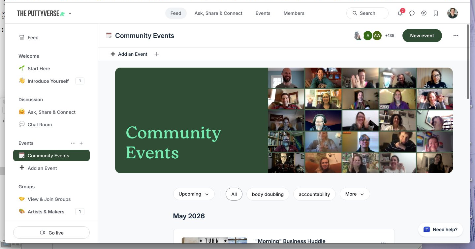The image size is (475, 249).
Task: Click the Go live button
Action: (x=51, y=233)
